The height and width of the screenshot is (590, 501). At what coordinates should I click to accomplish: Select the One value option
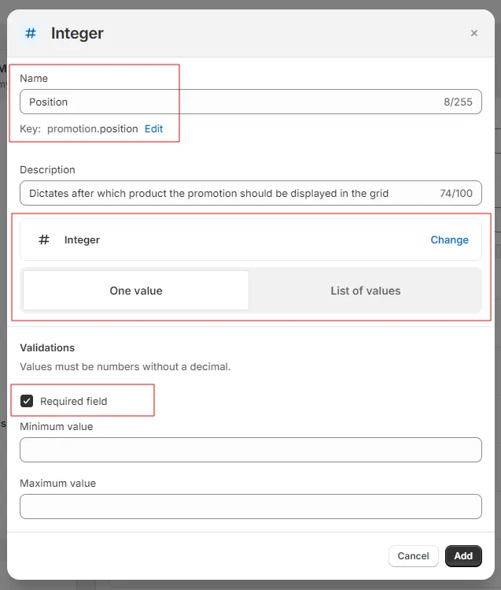pos(136,291)
